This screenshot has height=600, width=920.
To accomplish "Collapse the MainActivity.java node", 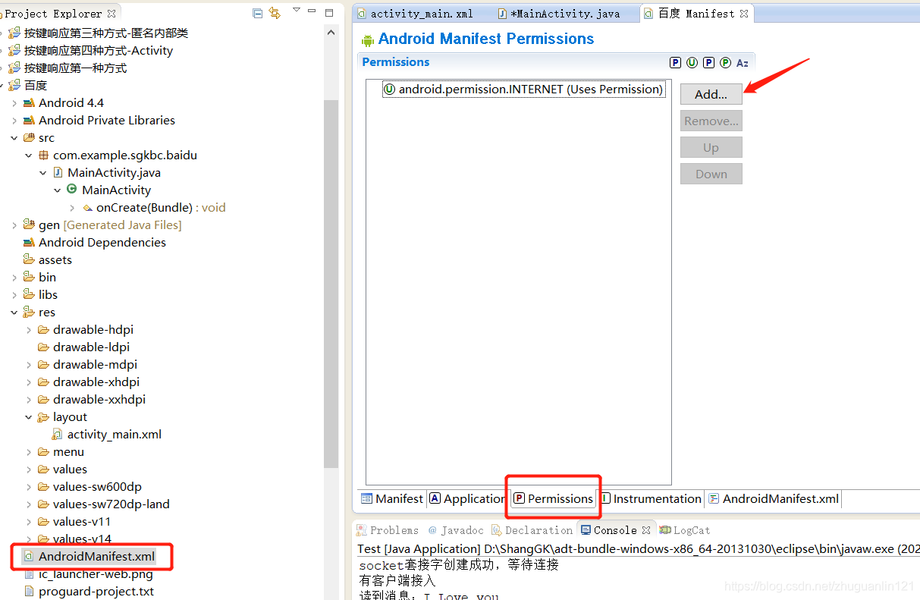I will (x=42, y=173).
